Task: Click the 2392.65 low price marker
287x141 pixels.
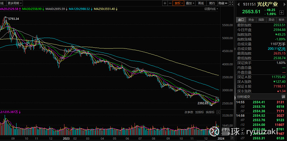Action: (x=203, y=103)
